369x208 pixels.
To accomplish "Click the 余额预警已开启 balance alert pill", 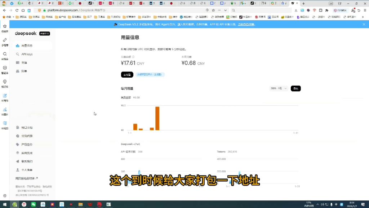I will pos(151,74).
